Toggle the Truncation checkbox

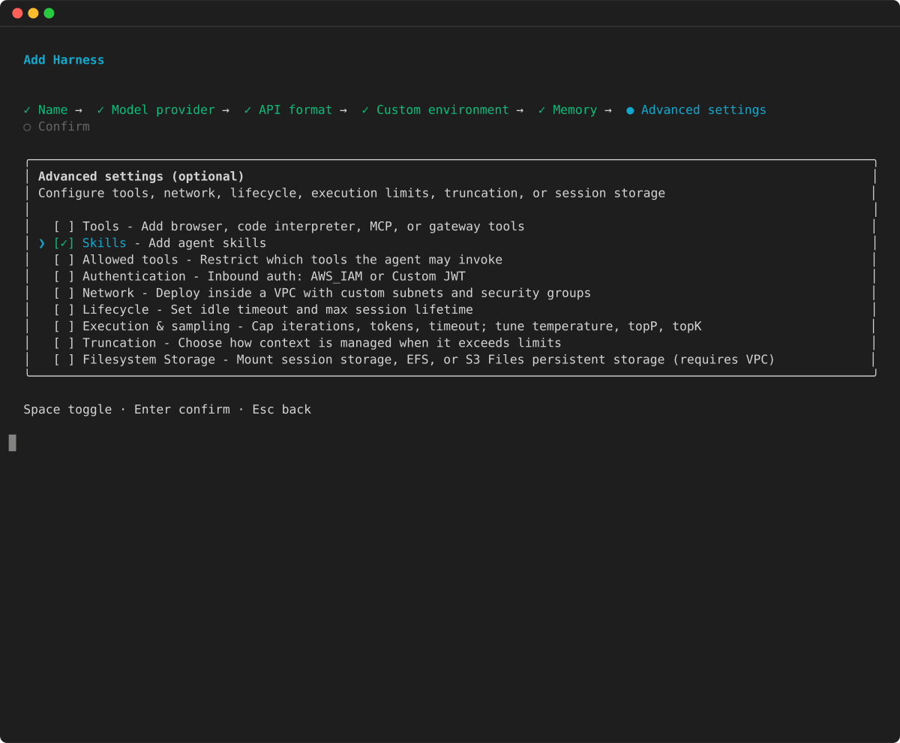tap(64, 343)
